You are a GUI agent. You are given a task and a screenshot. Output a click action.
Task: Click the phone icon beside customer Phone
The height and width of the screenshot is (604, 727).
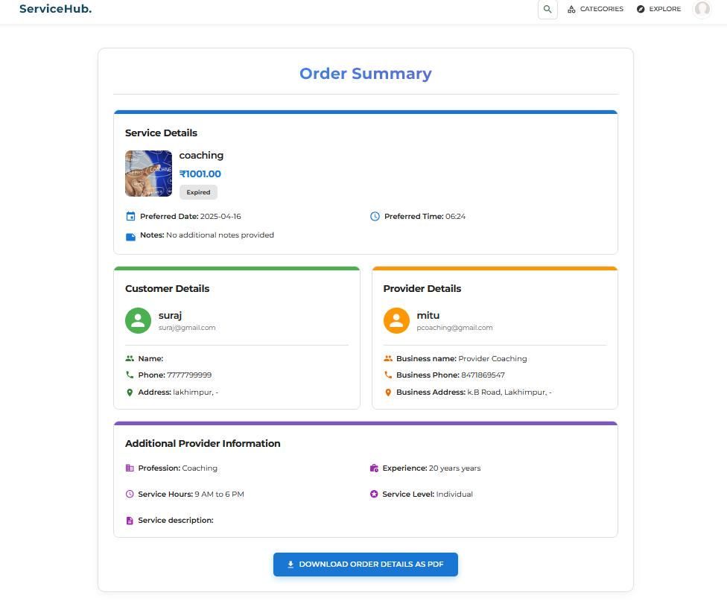tap(130, 375)
